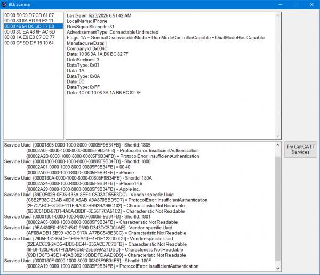The width and height of the screenshot is (320, 275).
Task: Minimize the BLE Scanner window
Action: 281,4
